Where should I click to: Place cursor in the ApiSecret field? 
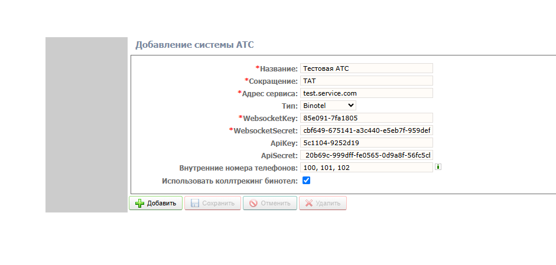366,155
